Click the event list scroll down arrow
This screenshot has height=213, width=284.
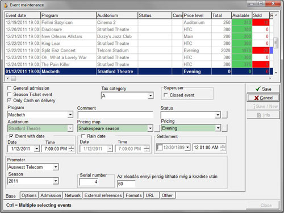tap(276, 73)
